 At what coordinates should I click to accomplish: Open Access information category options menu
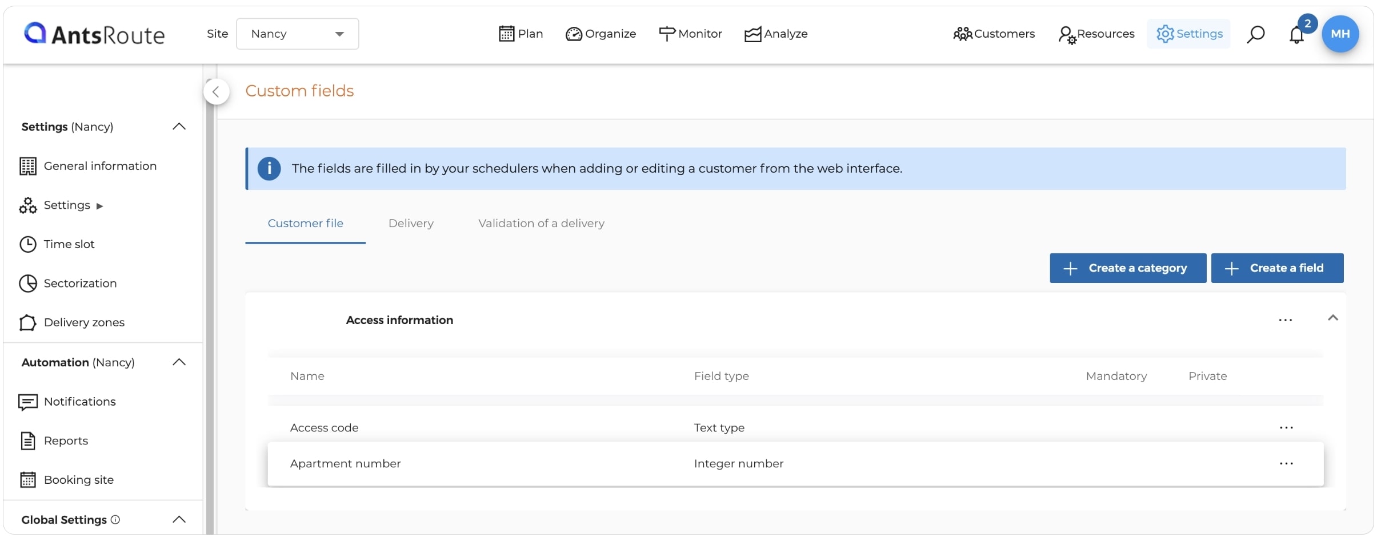1285,320
